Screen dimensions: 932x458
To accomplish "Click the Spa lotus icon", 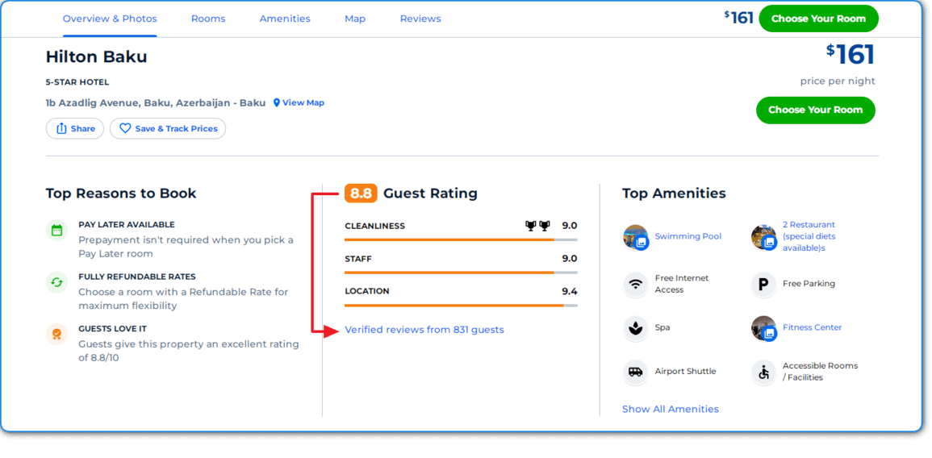I will coord(636,328).
